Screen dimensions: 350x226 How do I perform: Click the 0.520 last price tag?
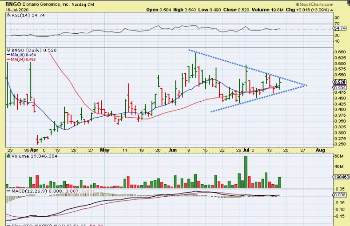tap(340, 82)
